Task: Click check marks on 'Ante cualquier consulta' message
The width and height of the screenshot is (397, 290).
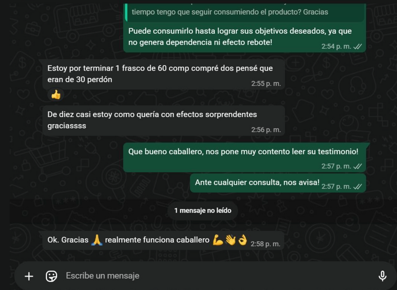Action: [x=358, y=186]
